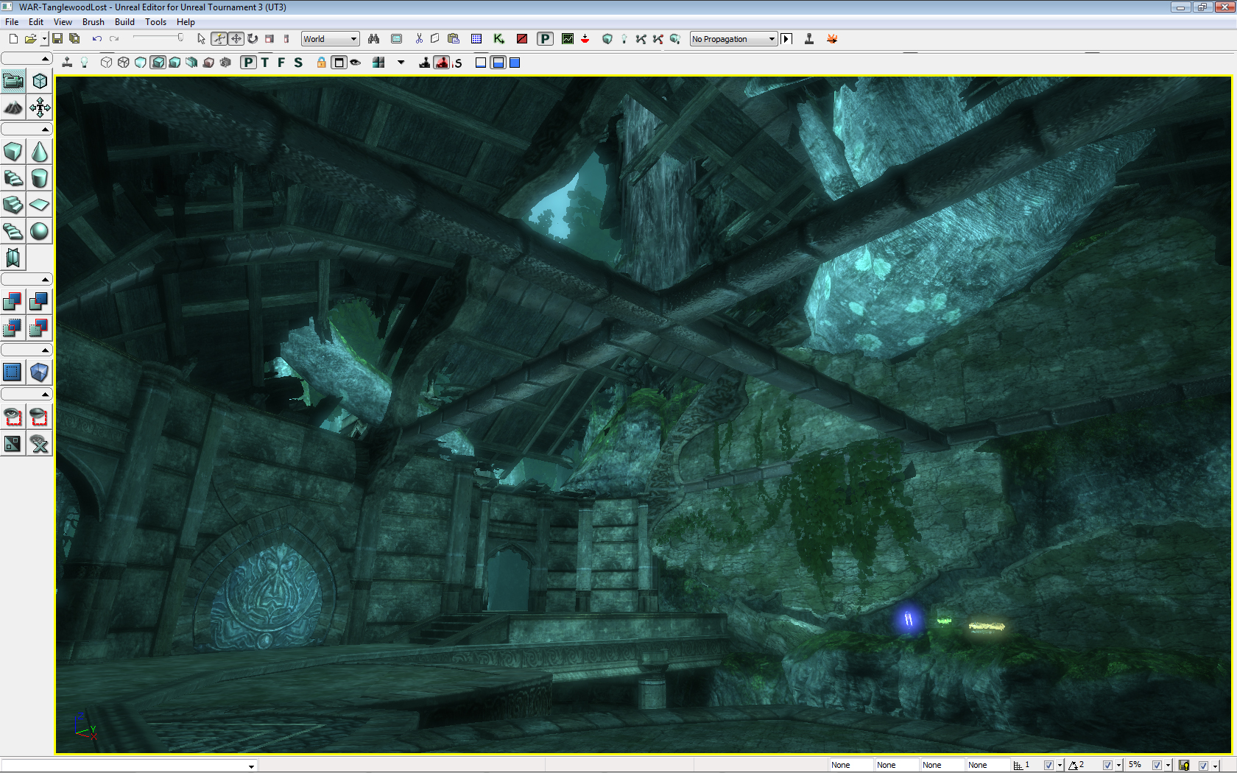Collapse the brush builders section arrow
The width and height of the screenshot is (1237, 773).
click(45, 130)
